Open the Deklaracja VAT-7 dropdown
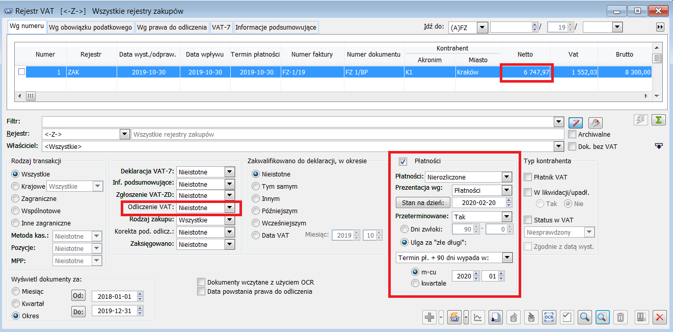 click(x=230, y=172)
